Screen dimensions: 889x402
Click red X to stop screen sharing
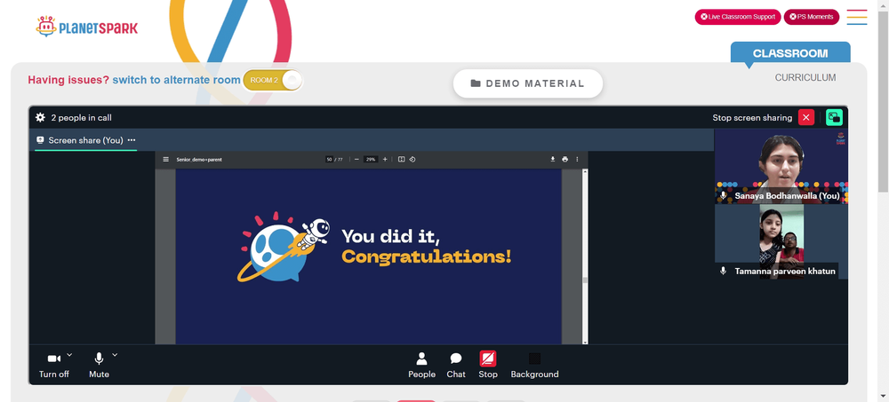[805, 118]
